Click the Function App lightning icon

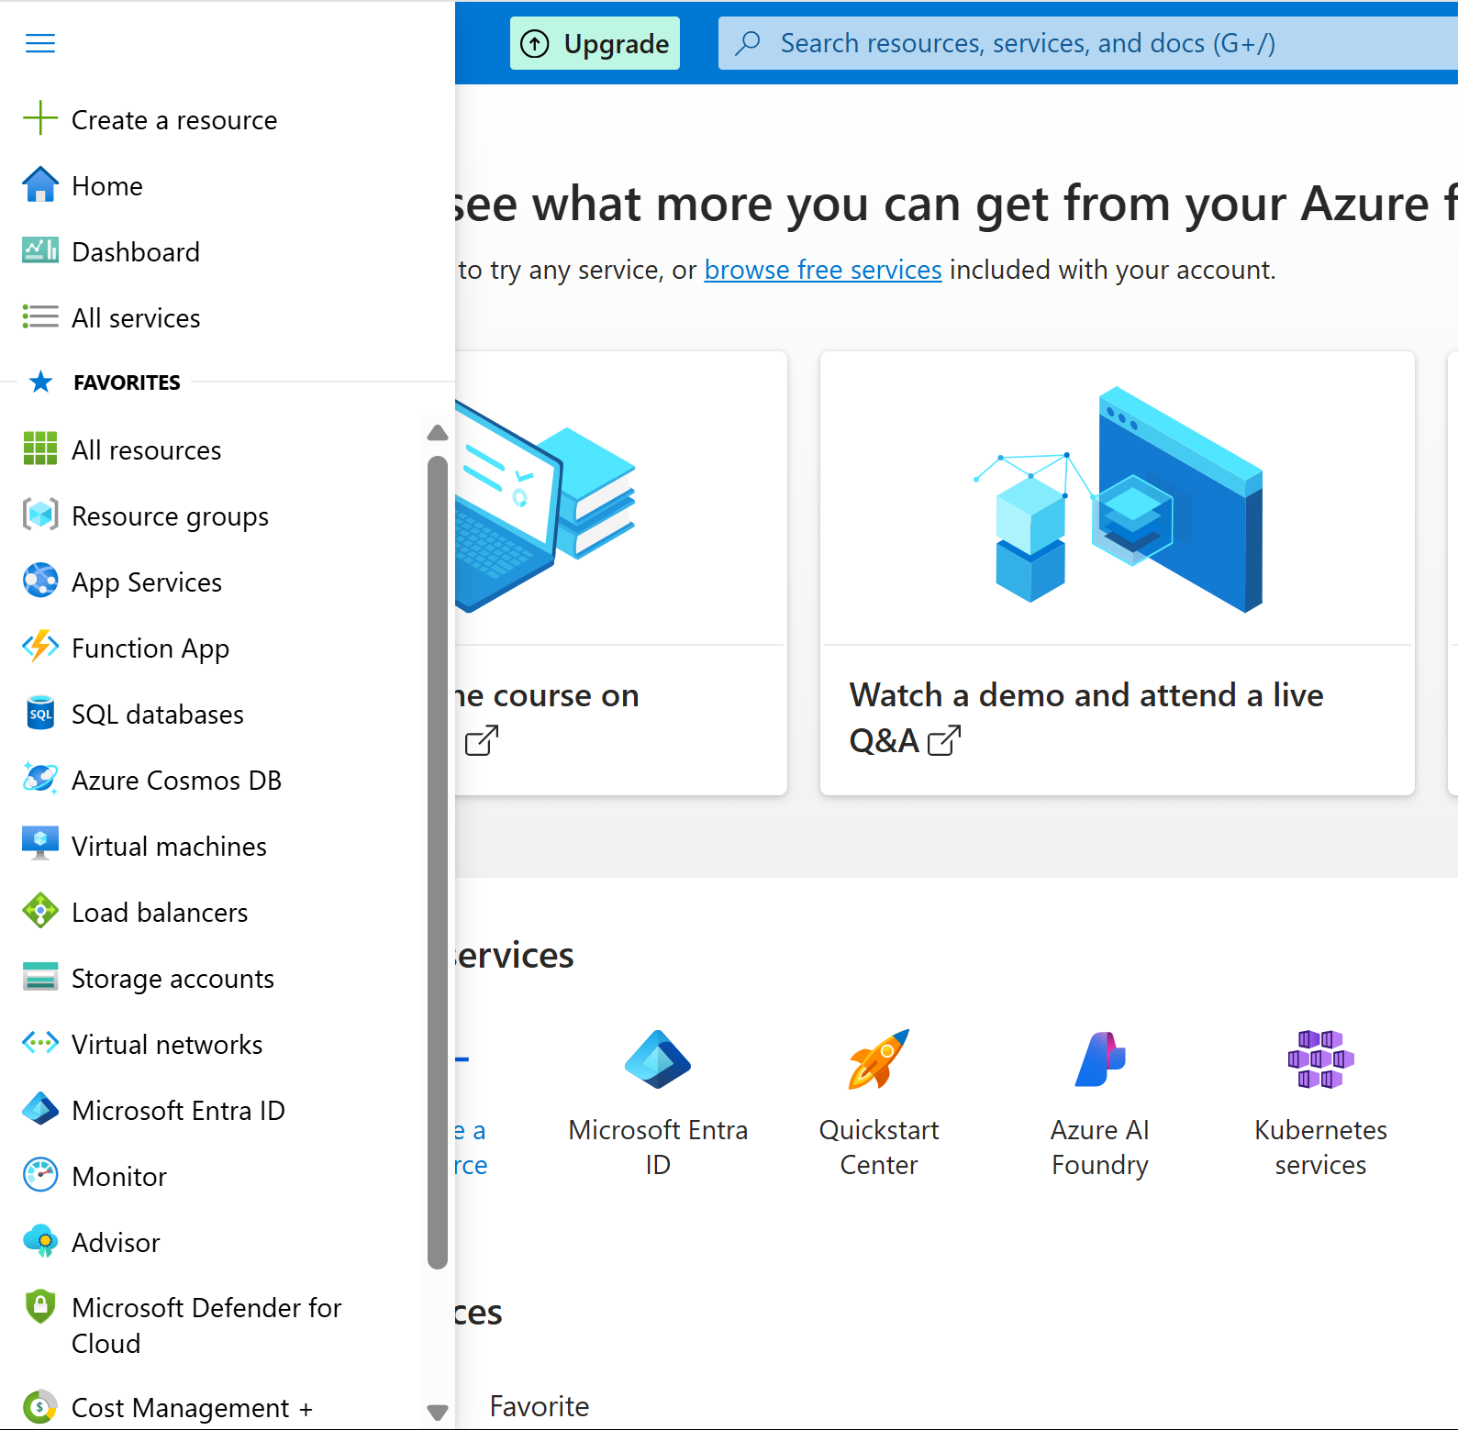(x=40, y=647)
